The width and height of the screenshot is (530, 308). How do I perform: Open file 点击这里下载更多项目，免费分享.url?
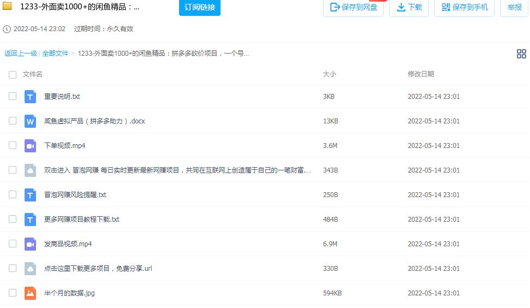(x=98, y=269)
